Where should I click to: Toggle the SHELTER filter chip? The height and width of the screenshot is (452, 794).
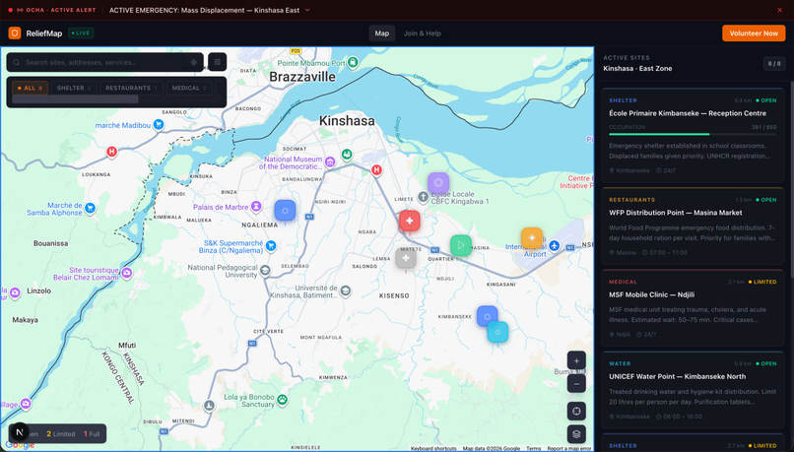(74, 88)
